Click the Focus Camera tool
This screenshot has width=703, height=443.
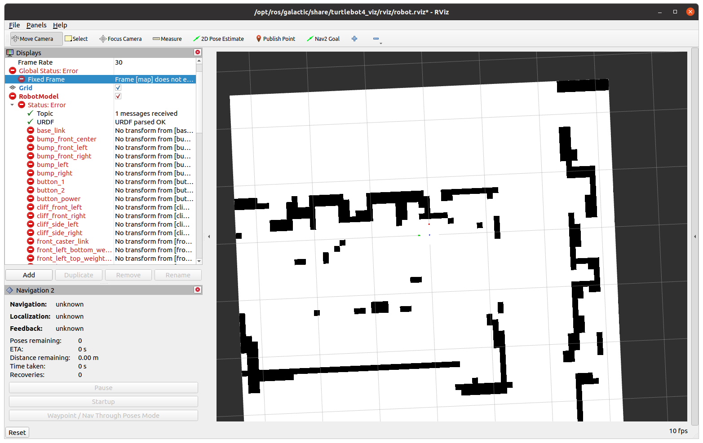[x=120, y=39]
